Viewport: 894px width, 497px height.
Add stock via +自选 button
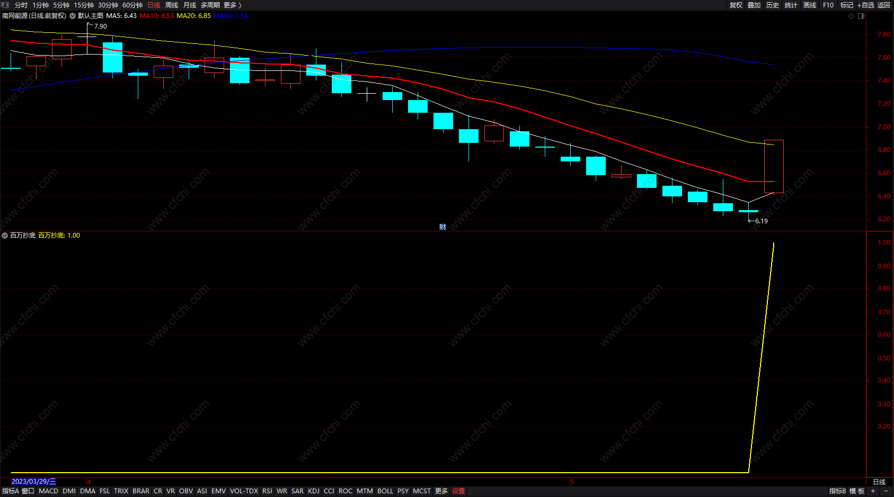click(x=866, y=5)
